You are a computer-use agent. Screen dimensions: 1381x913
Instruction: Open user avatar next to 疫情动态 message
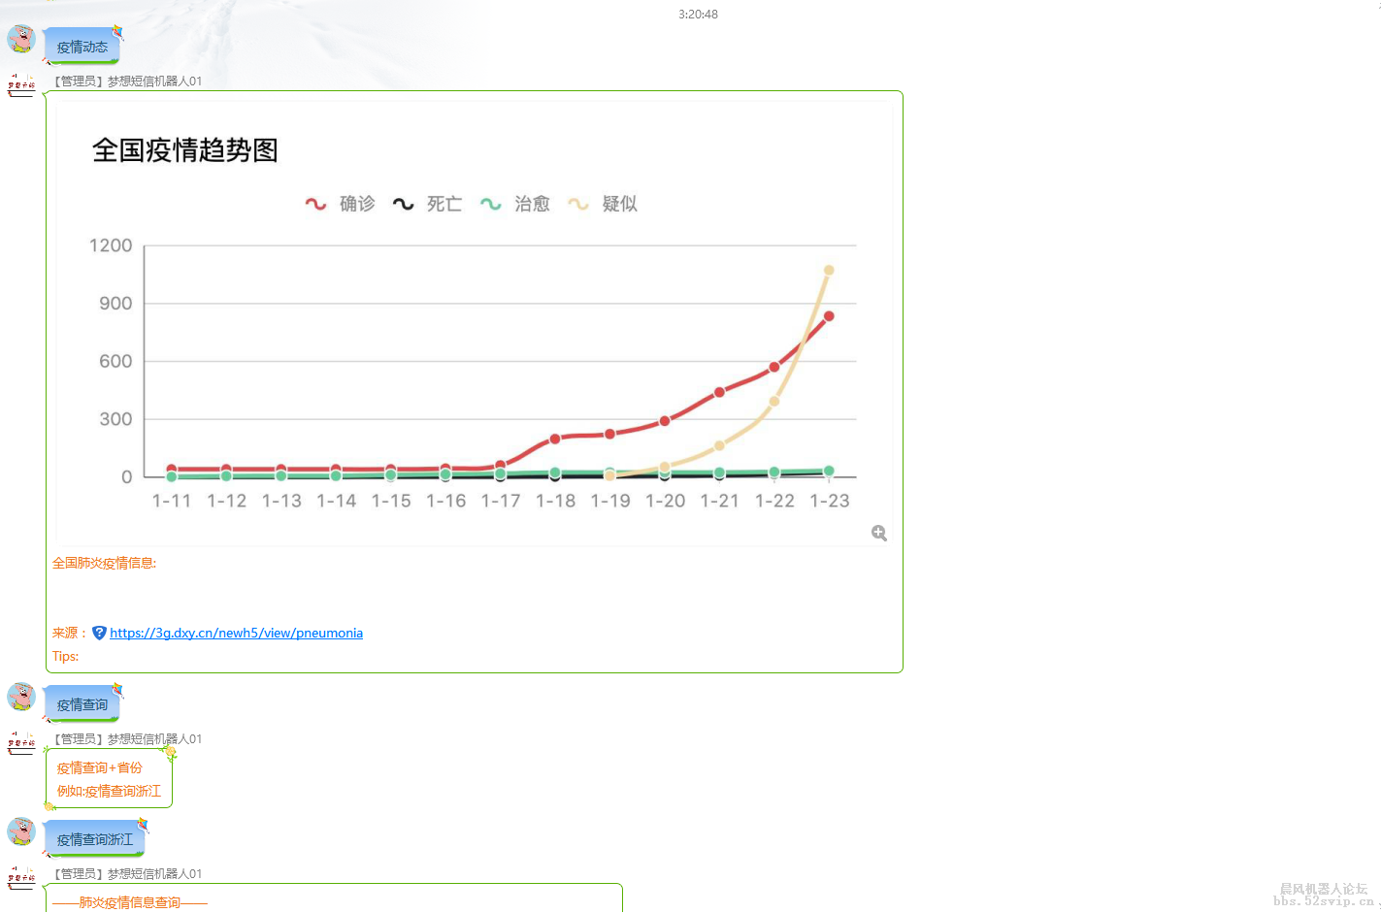(21, 40)
